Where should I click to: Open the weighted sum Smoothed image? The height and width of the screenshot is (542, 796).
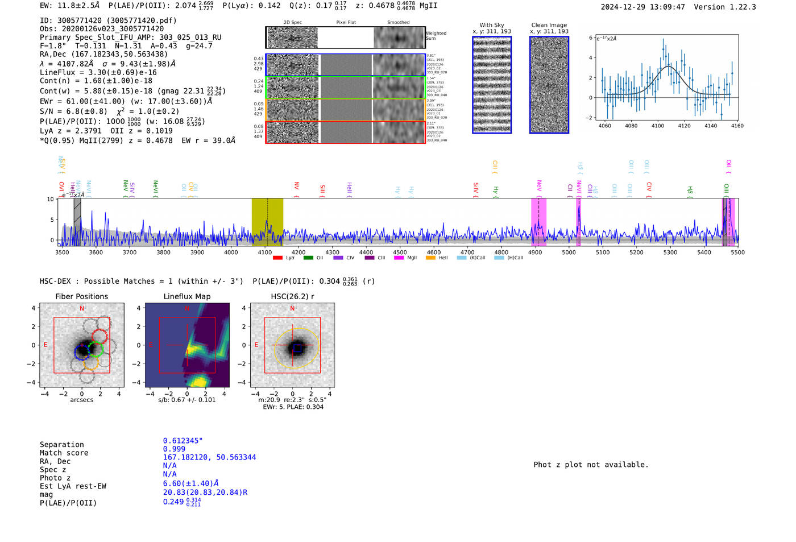399,38
